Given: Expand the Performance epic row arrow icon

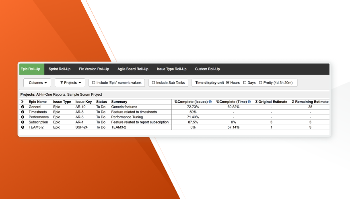Looking at the screenshot, I should click(x=23, y=117).
